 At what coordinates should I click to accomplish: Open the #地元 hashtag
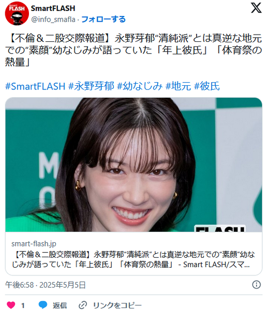178,86
